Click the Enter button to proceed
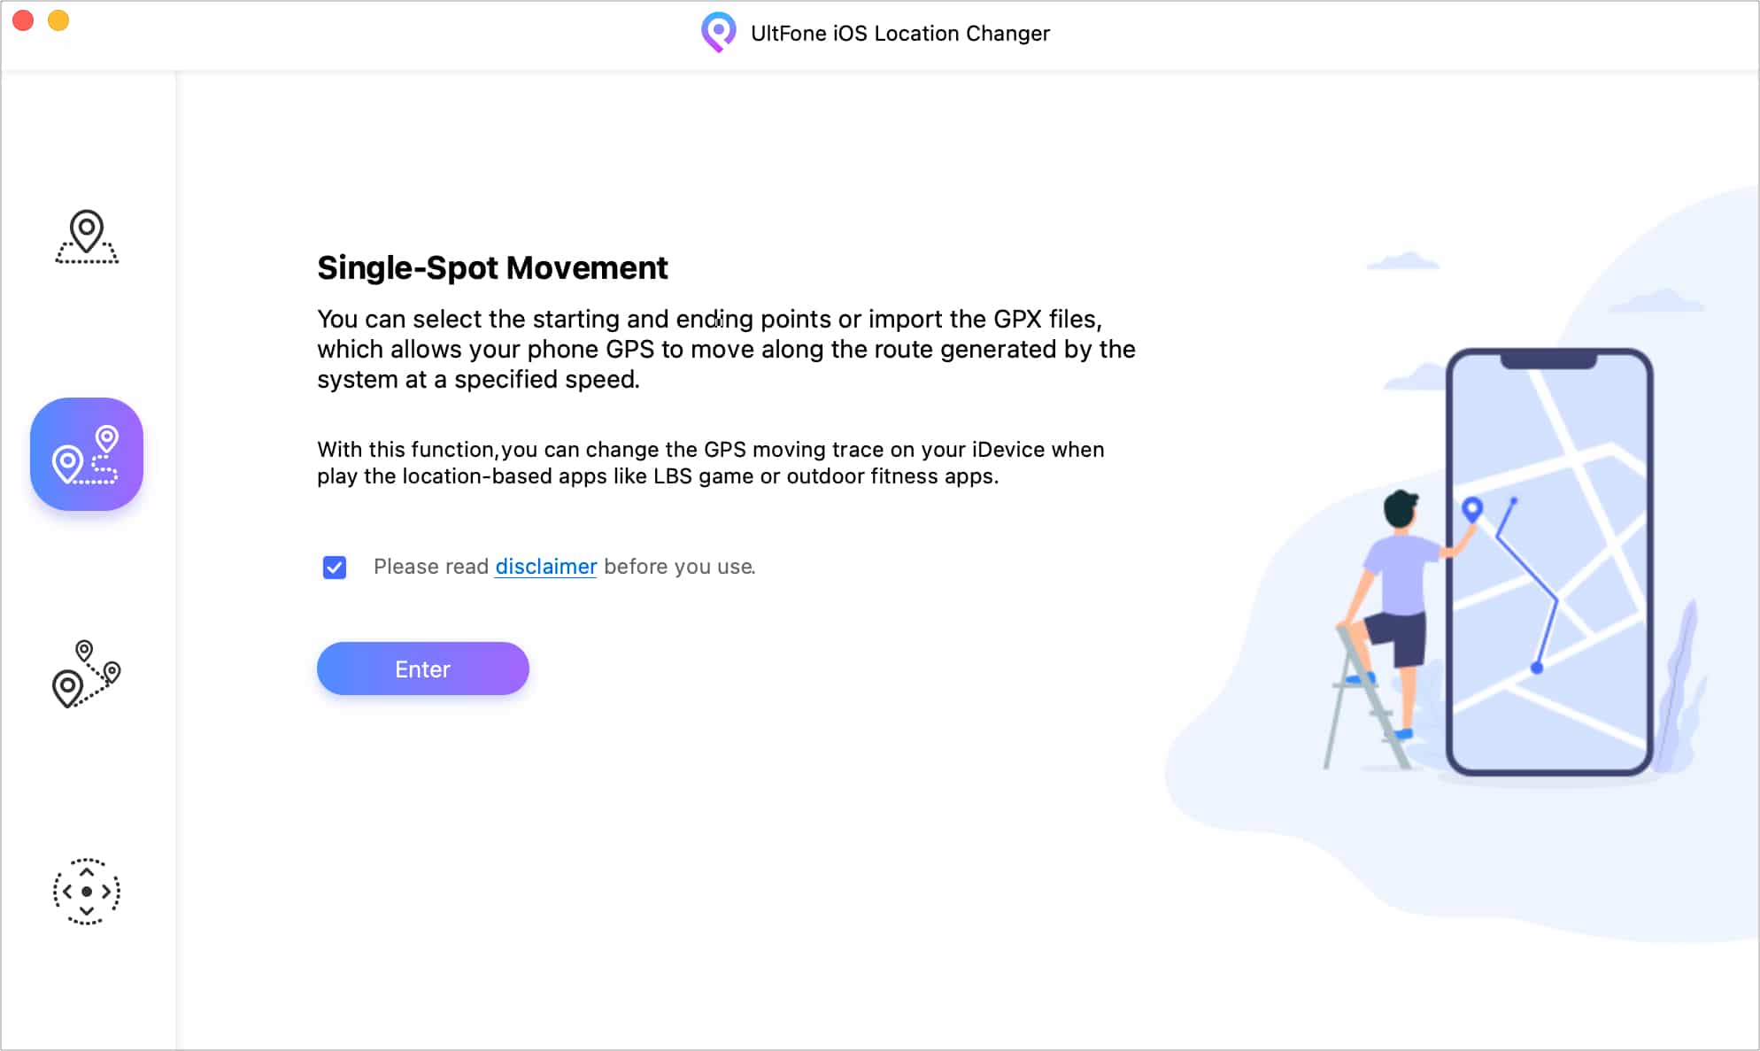The width and height of the screenshot is (1760, 1051). click(423, 668)
